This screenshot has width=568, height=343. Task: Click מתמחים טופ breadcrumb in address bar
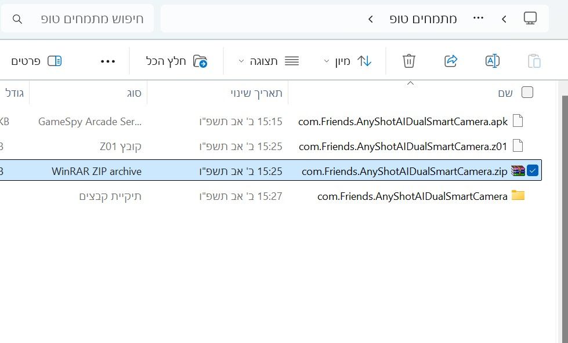coord(423,19)
